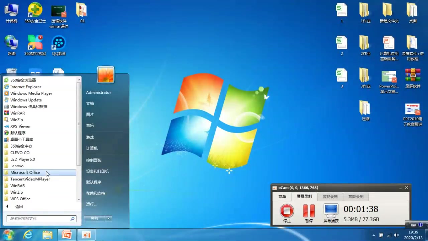Click the program list scrollbar thumb
428x241 pixels.
(x=79, y=123)
